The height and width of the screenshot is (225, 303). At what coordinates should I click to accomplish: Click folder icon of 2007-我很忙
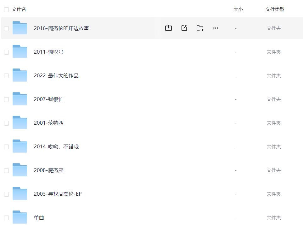[x=20, y=99]
